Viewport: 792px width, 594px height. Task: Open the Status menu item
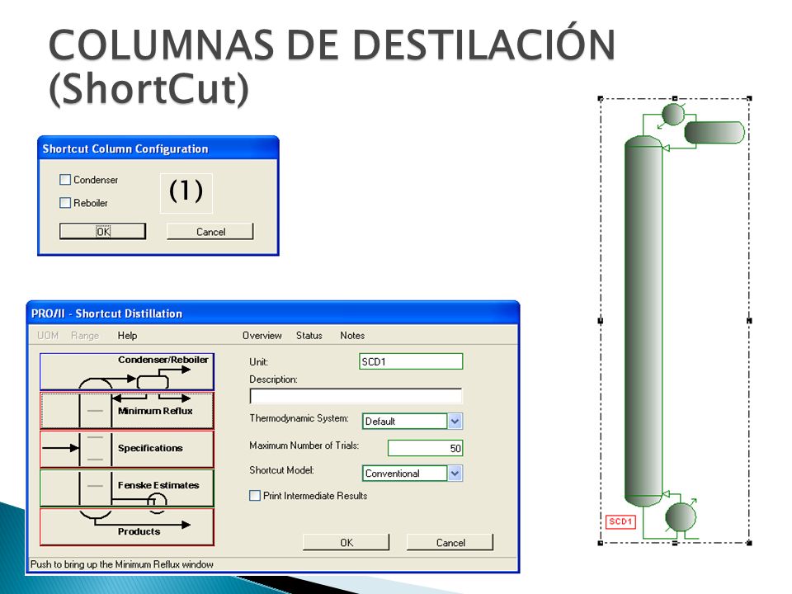tap(309, 336)
